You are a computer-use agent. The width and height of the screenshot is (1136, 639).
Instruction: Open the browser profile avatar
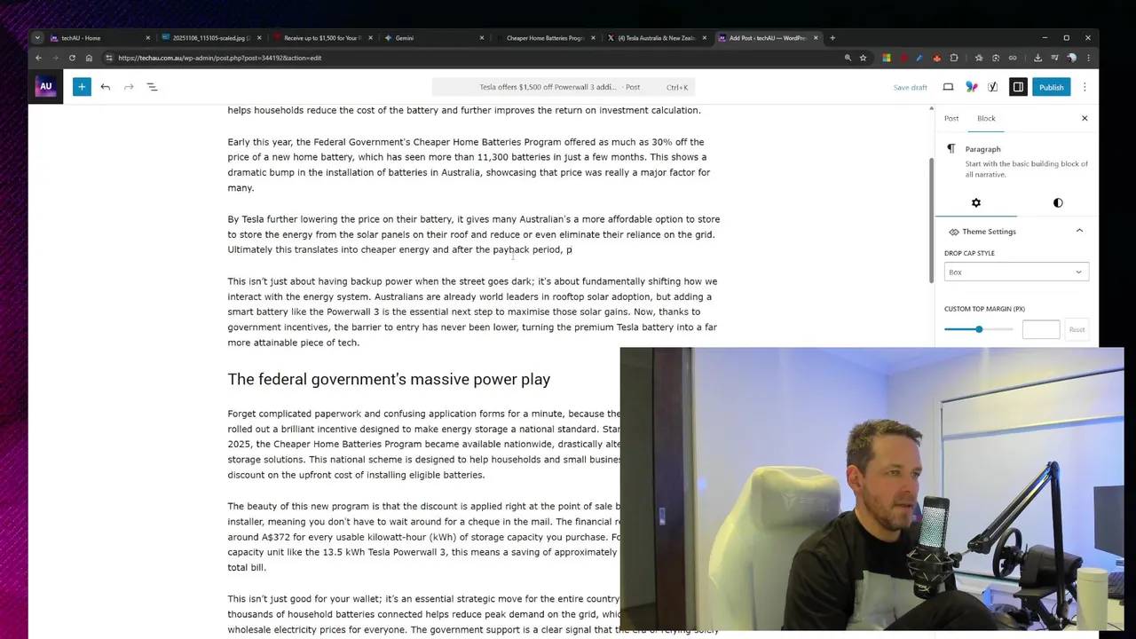[1072, 58]
